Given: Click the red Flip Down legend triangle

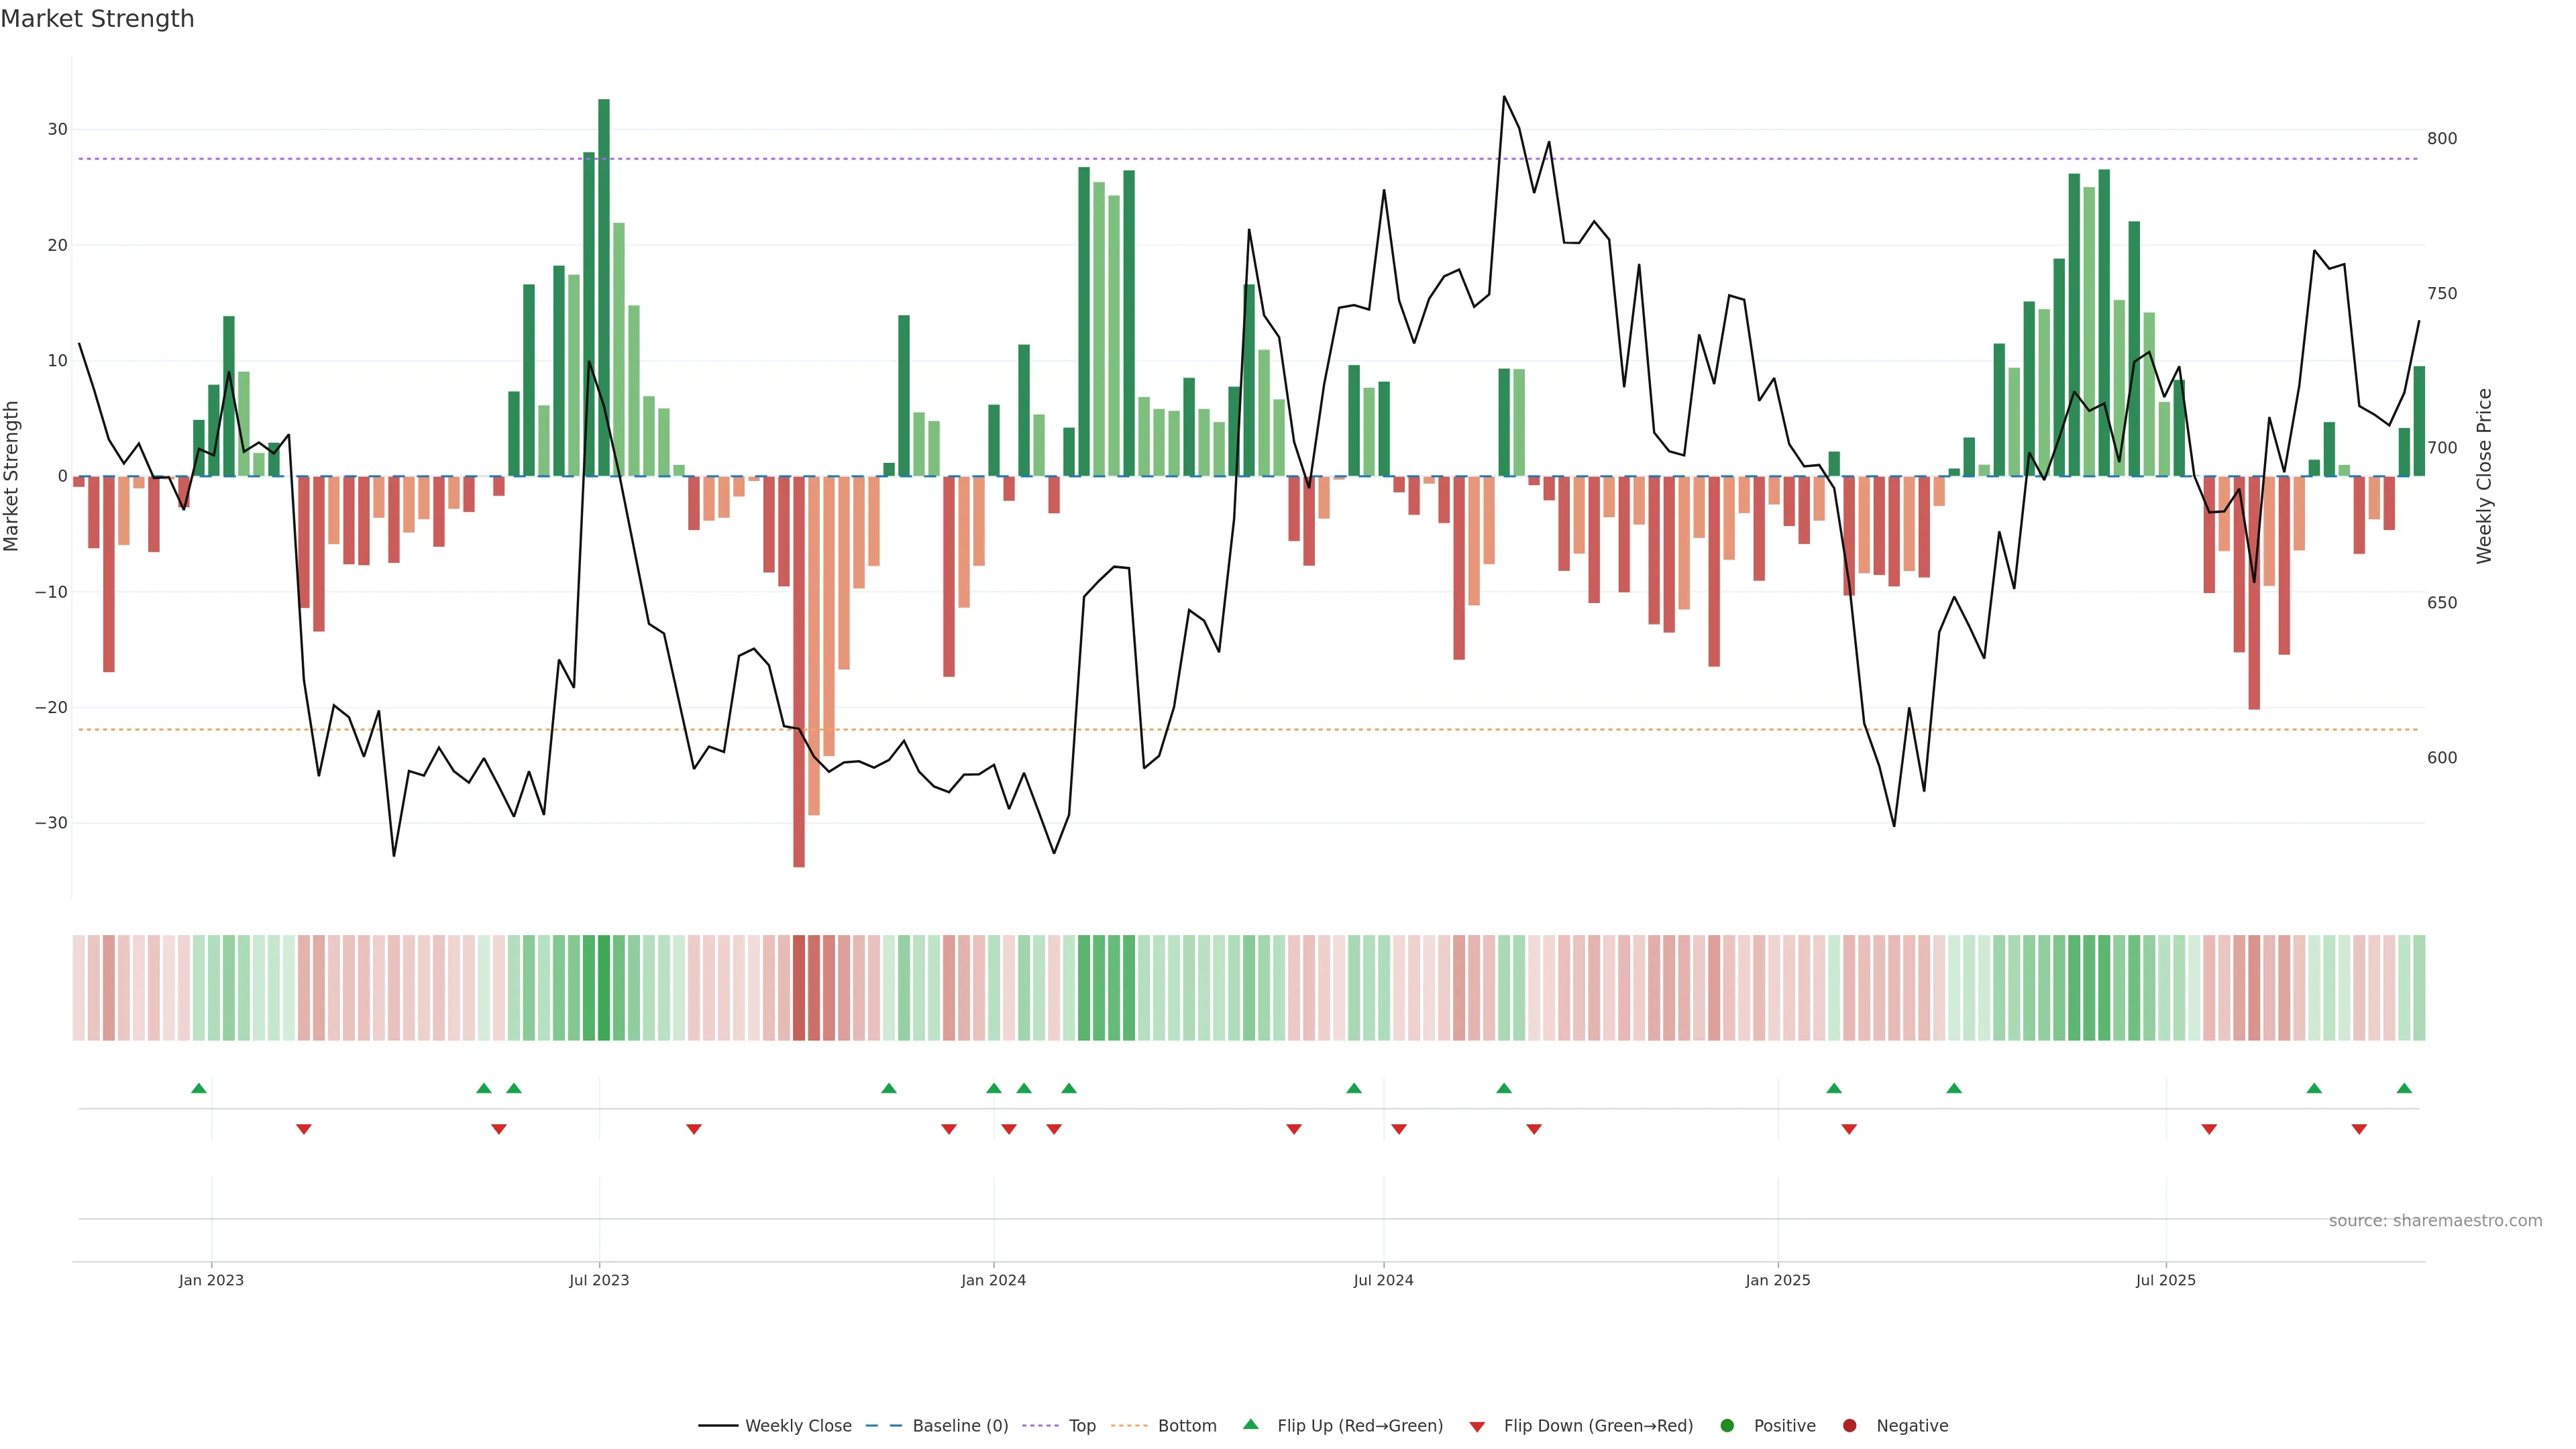Looking at the screenshot, I should [1477, 1426].
